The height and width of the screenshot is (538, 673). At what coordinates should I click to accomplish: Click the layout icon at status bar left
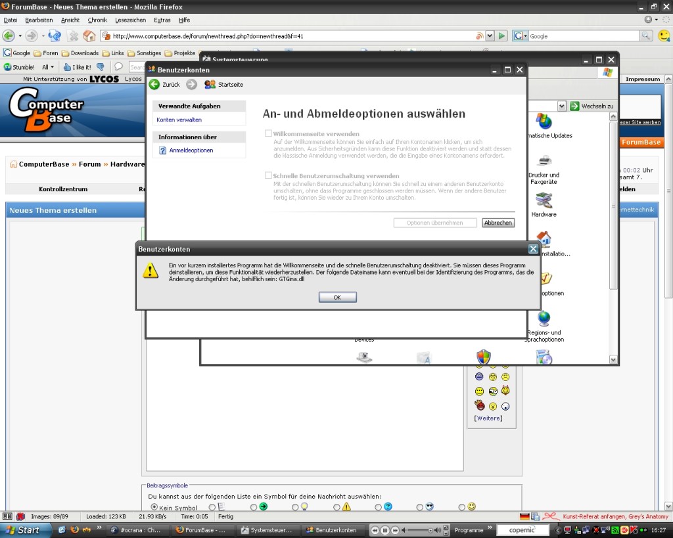[x=7, y=516]
